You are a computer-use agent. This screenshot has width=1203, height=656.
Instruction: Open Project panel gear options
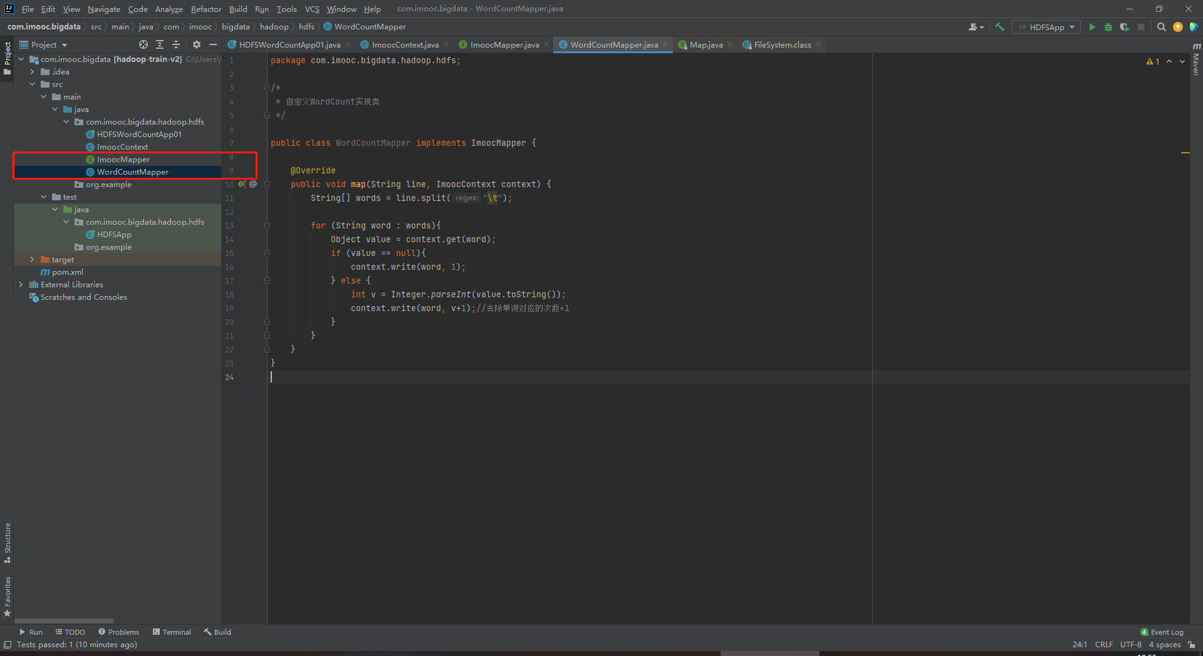click(x=197, y=44)
